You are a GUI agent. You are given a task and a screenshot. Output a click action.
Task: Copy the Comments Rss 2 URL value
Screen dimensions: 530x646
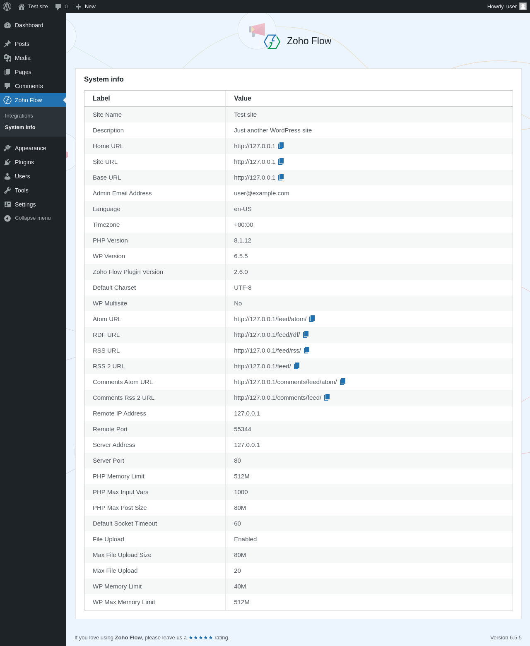click(327, 397)
